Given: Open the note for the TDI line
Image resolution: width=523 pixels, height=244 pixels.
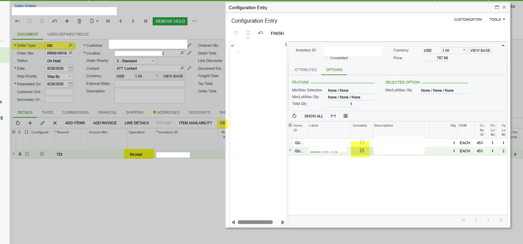Looking at the screenshot, I should (x=27, y=154).
